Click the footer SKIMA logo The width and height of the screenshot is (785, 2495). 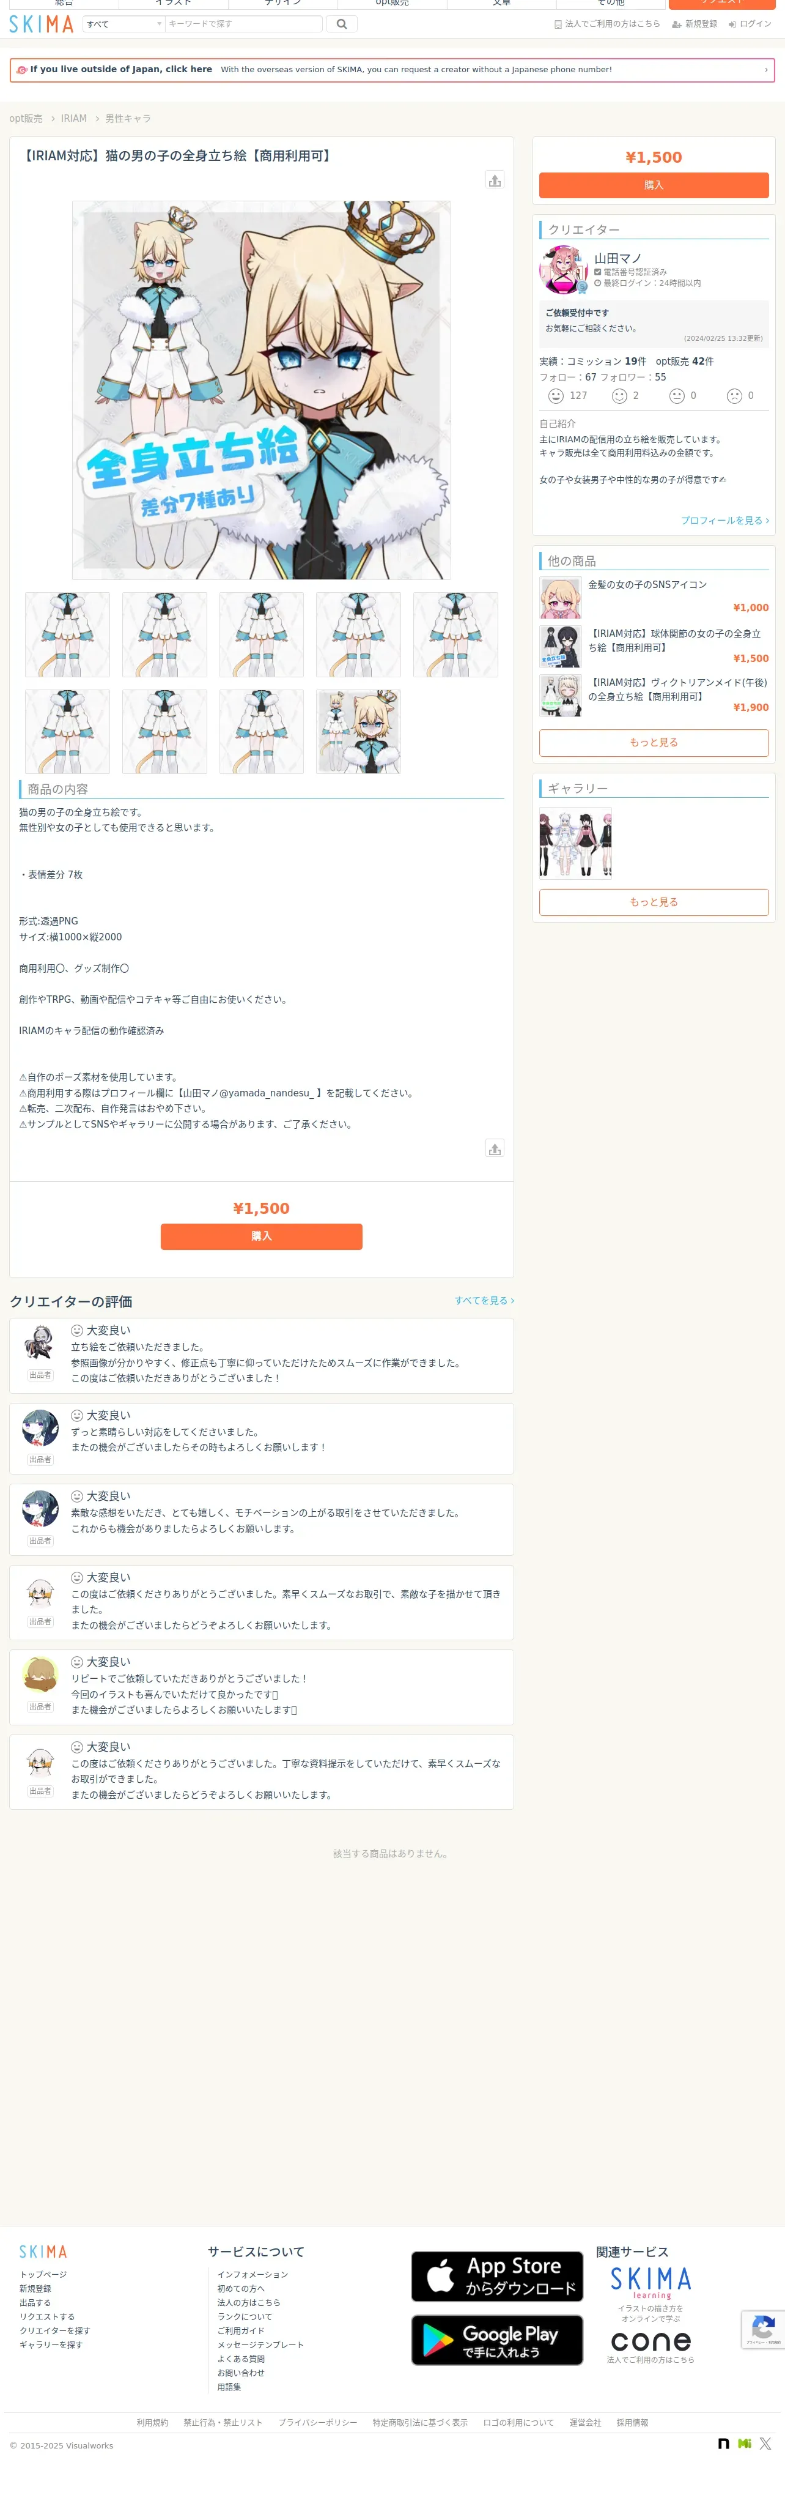click(x=43, y=2252)
